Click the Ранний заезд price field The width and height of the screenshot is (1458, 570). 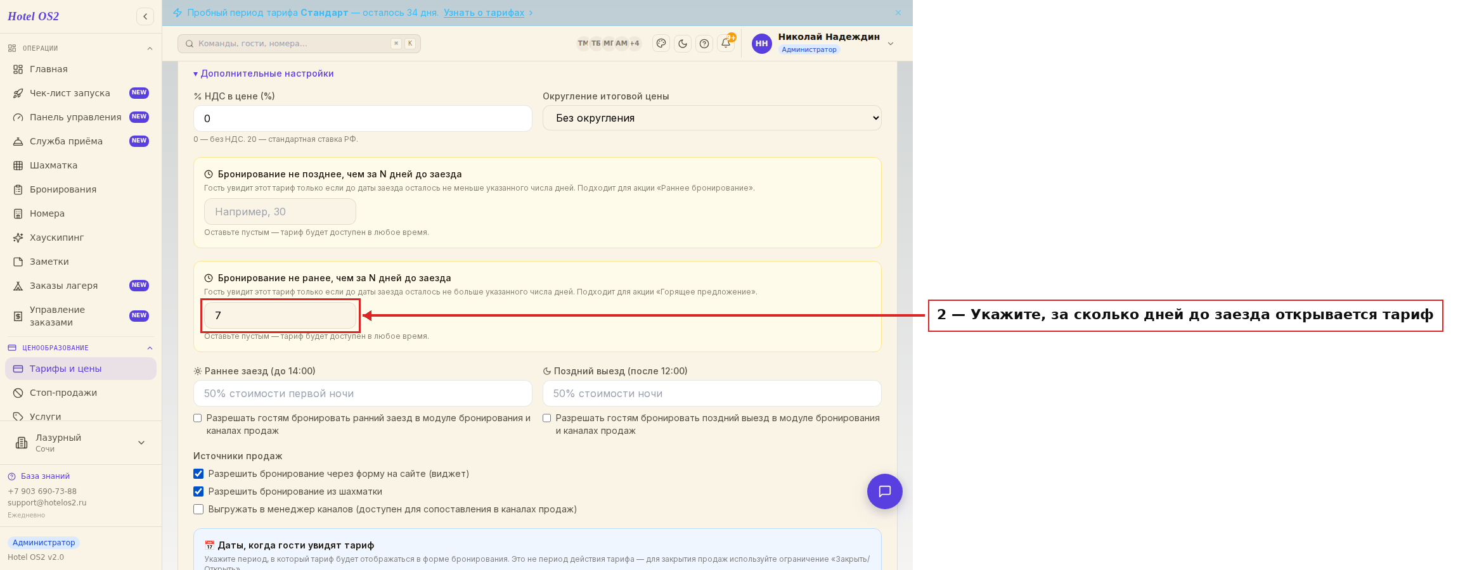(x=363, y=393)
